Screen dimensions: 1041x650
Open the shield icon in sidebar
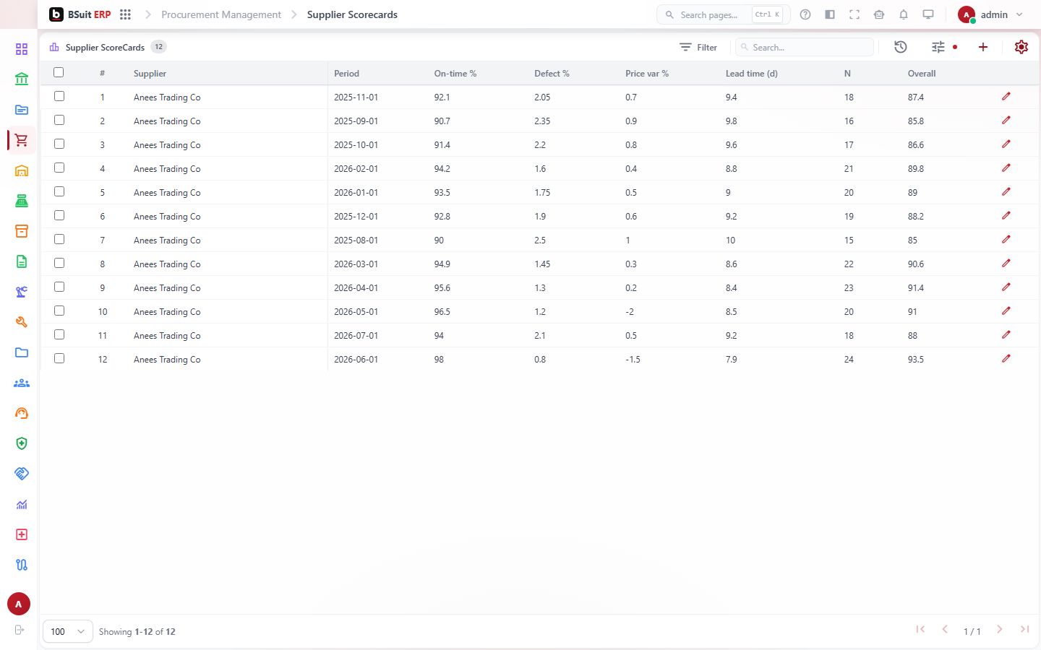click(x=22, y=443)
